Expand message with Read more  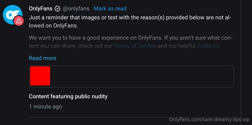(x=43, y=58)
